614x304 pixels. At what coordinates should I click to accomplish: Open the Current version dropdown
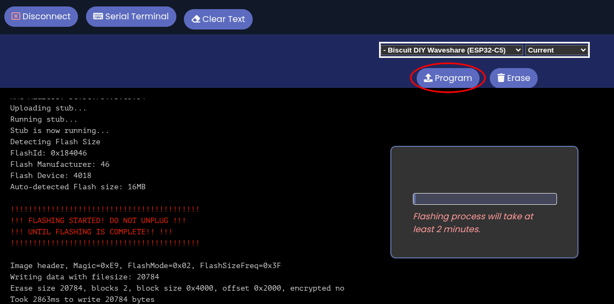tap(556, 50)
